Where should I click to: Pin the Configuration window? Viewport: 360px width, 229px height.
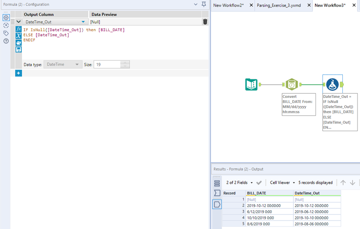pos(204,4)
